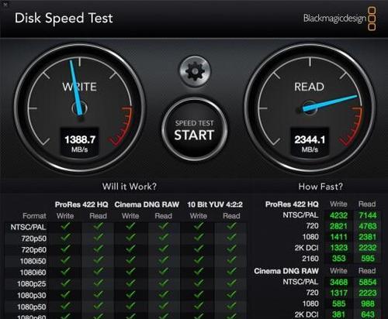Click ProRes 2160 read value 595

(368, 259)
